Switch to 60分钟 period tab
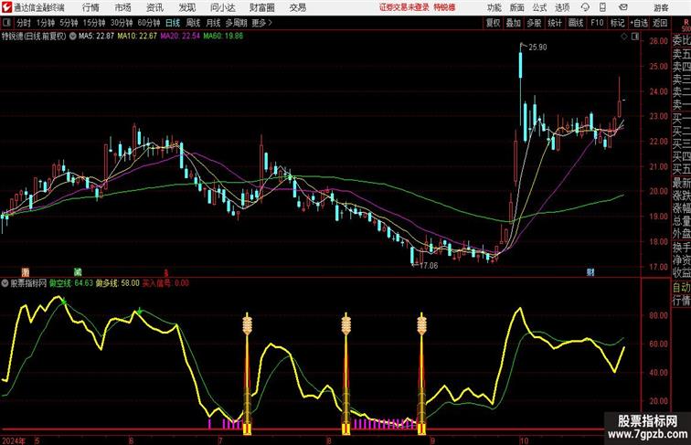 (148, 23)
